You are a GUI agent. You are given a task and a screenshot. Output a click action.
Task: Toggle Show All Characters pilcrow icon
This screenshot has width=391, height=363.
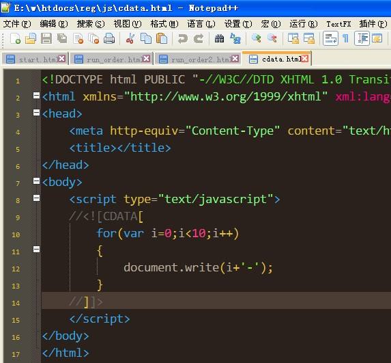point(345,39)
